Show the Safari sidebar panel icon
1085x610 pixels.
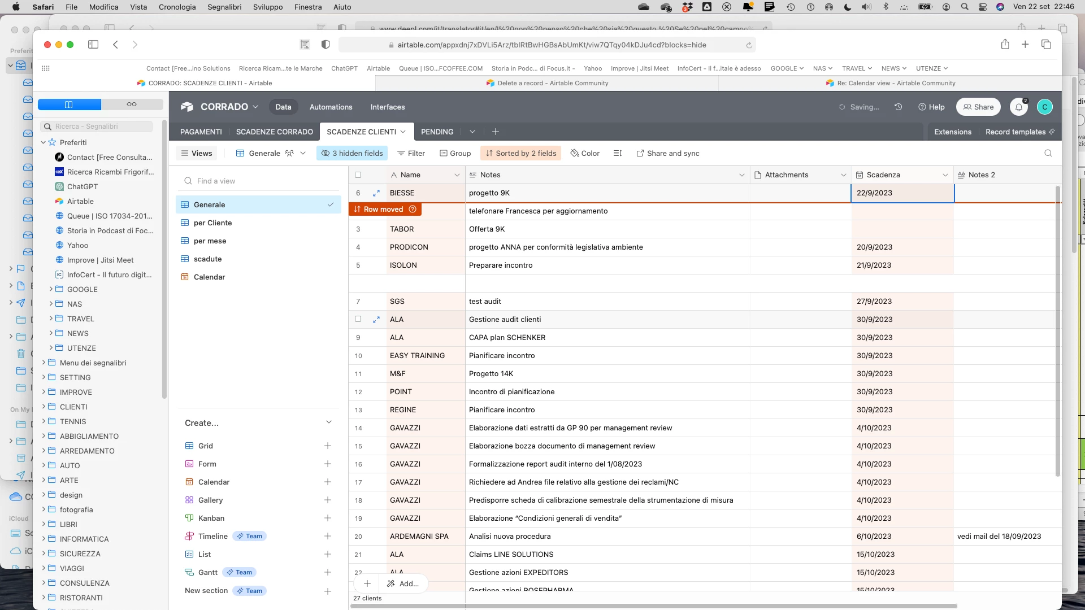93,45
